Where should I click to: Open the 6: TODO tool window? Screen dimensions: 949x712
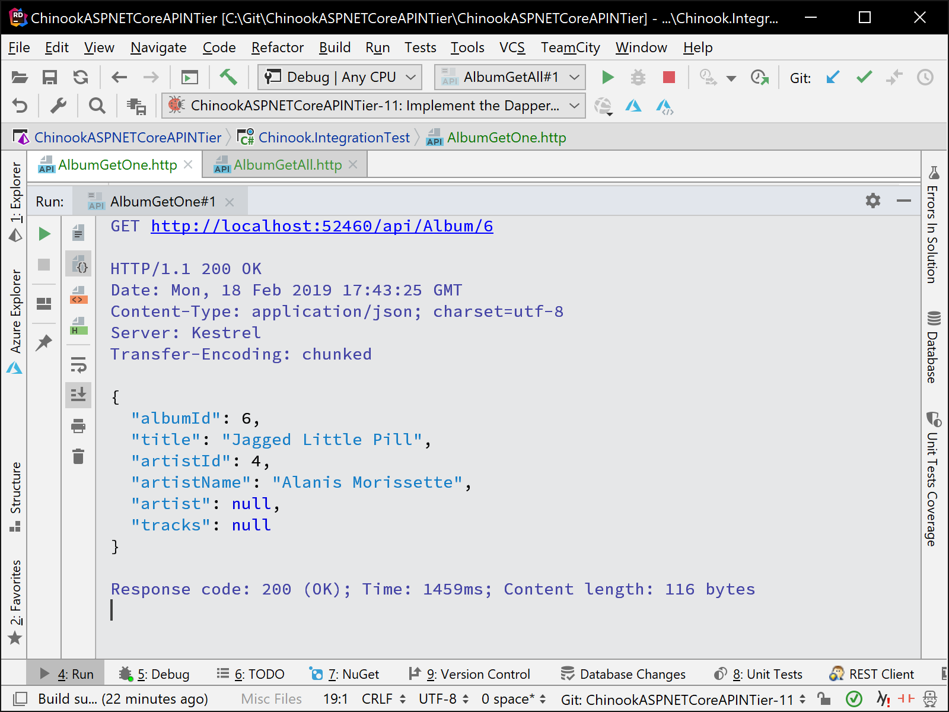250,674
